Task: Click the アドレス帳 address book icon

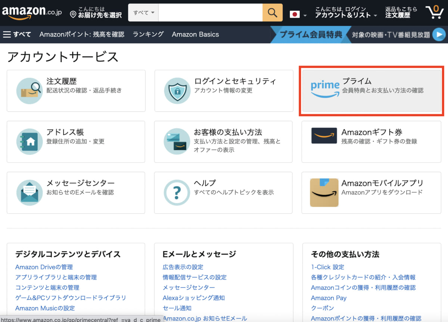Action: pos(29,142)
